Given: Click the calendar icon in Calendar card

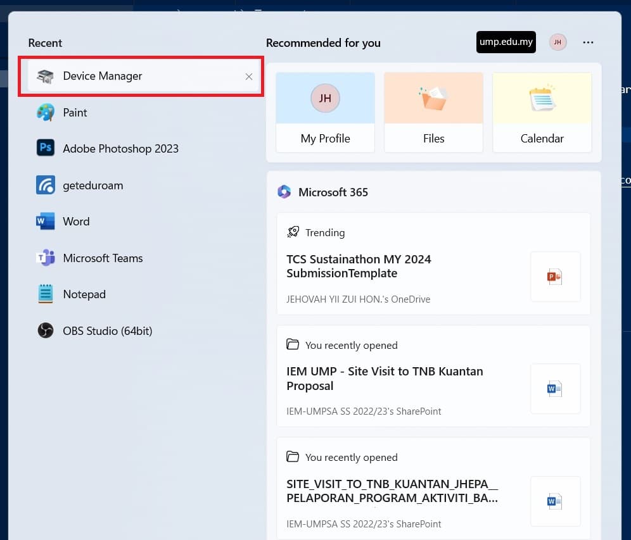Looking at the screenshot, I should (542, 98).
